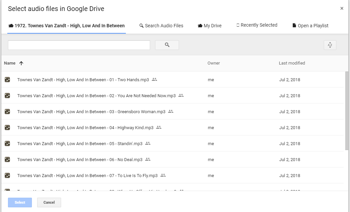Click audio file icon for To Live Is To Fly.mp3
The image size is (350, 212).
pyautogui.click(x=7, y=175)
